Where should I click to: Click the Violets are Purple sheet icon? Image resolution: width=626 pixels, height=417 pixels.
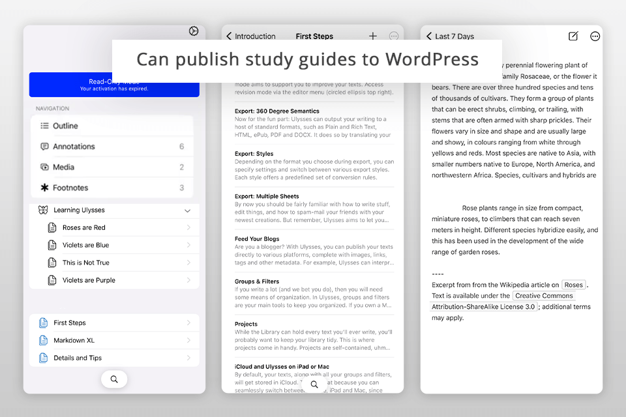click(52, 280)
